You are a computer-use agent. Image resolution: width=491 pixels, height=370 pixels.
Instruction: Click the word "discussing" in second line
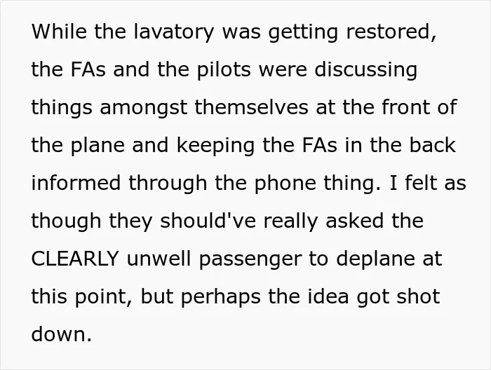pos(365,70)
